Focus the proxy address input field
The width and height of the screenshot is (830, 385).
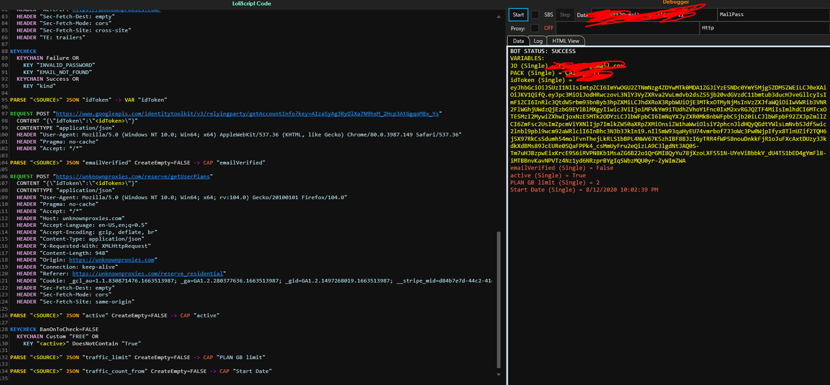tap(627, 28)
